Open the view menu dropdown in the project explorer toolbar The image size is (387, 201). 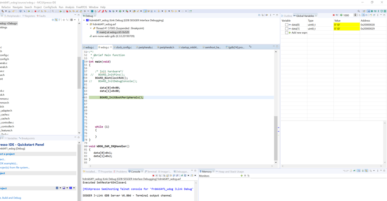pyautogui.click(x=75, y=20)
